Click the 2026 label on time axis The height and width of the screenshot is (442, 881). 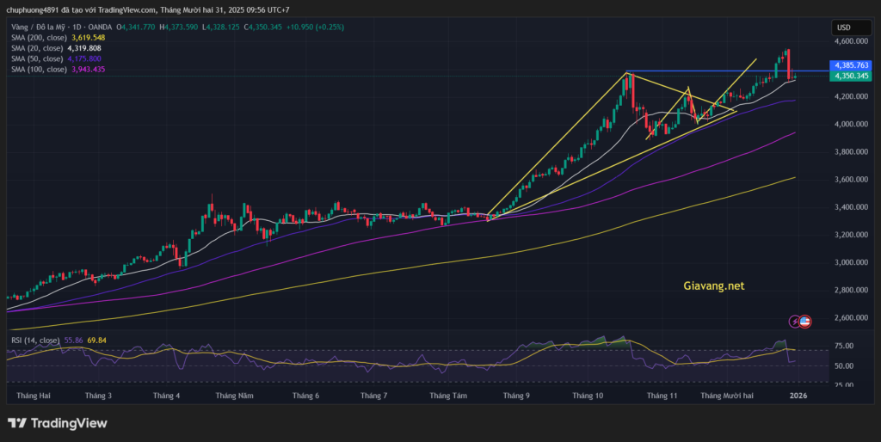click(x=798, y=396)
